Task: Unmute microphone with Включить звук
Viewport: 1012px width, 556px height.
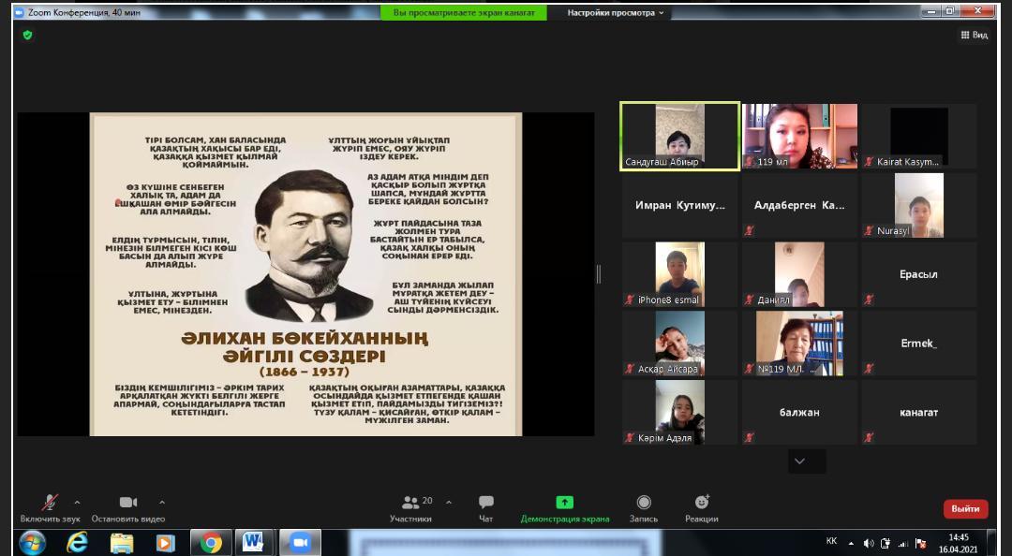Action: pyautogui.click(x=50, y=503)
